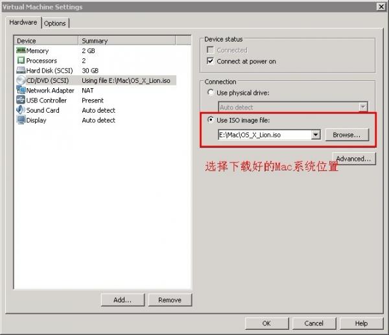Click the CD/DVD disc icon
The image size is (389, 335).
pos(21,80)
